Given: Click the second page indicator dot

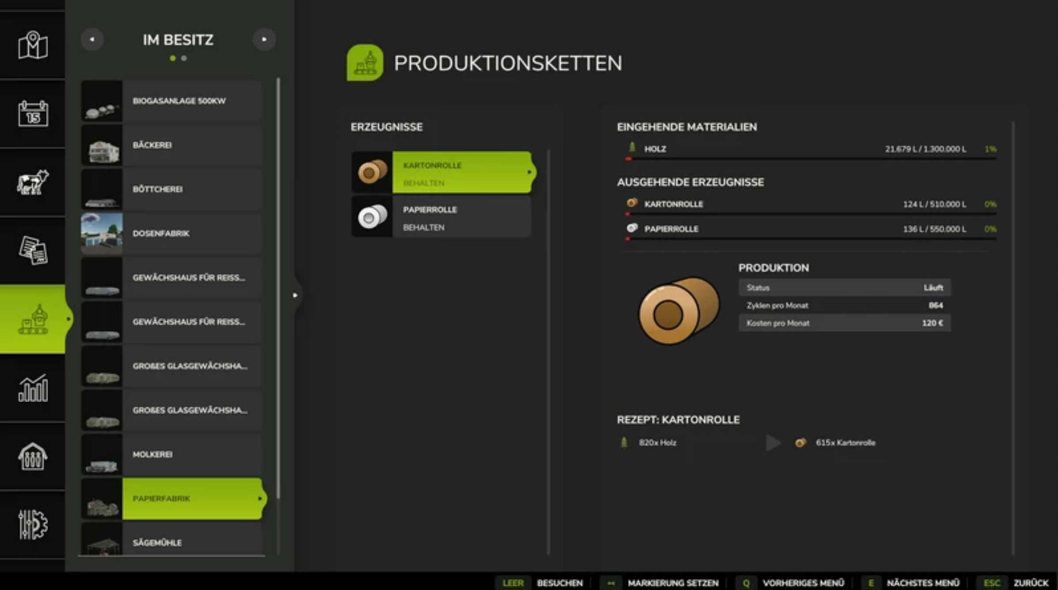Looking at the screenshot, I should pyautogui.click(x=184, y=58).
